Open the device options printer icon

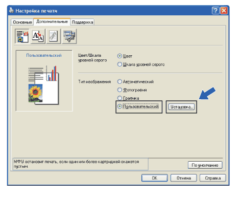pos(69,36)
